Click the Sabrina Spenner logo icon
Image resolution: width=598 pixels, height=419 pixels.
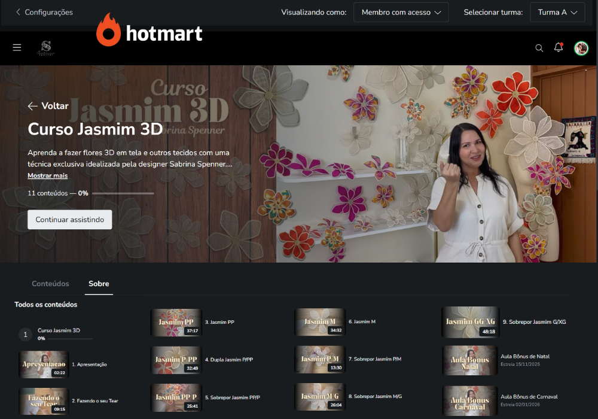pos(45,48)
